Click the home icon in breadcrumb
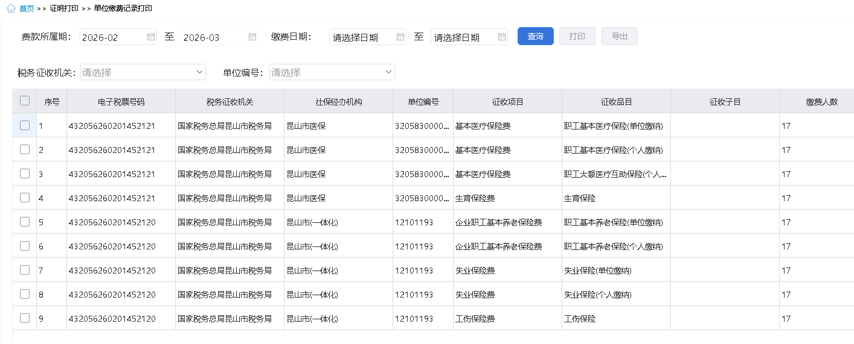854x344 pixels. click(x=11, y=8)
